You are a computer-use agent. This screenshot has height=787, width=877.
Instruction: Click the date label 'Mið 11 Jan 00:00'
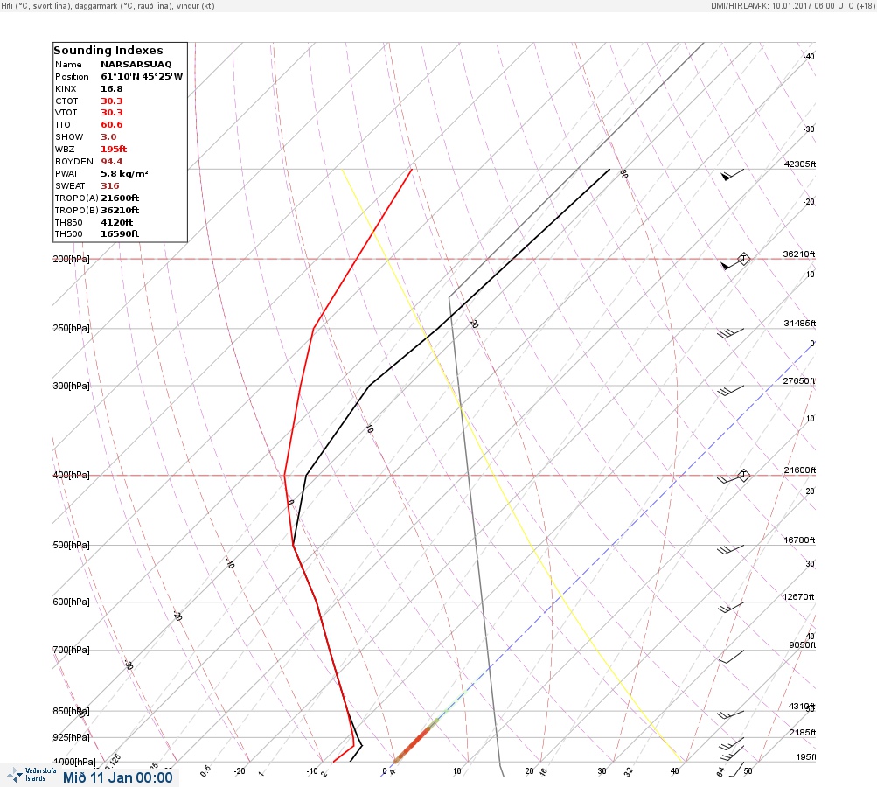[x=117, y=777]
